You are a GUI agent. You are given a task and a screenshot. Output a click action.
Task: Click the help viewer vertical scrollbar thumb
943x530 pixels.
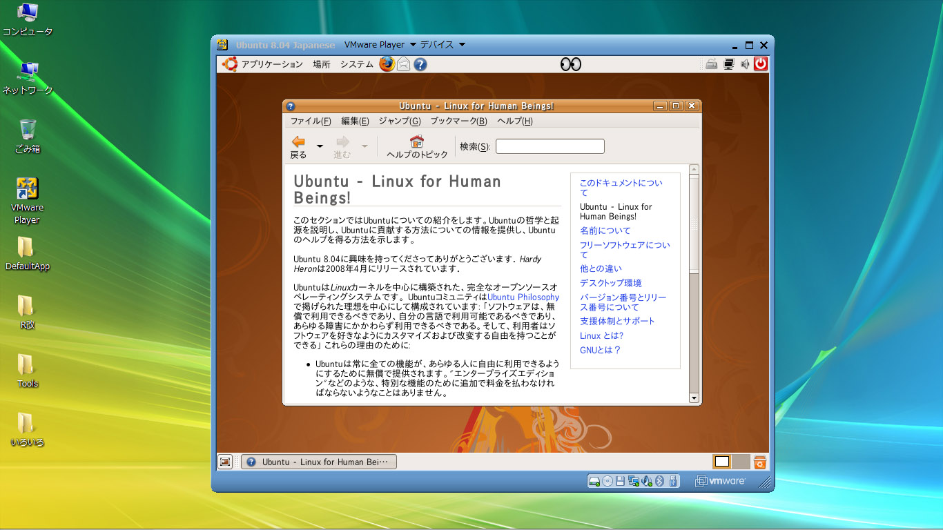click(x=694, y=223)
